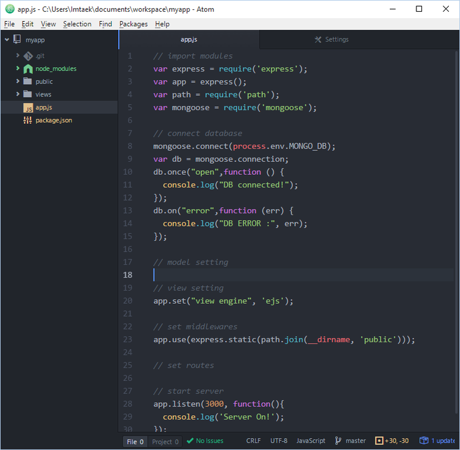460x450 pixels.
Task: Click line number 18 in the gutter
Action: click(x=127, y=275)
